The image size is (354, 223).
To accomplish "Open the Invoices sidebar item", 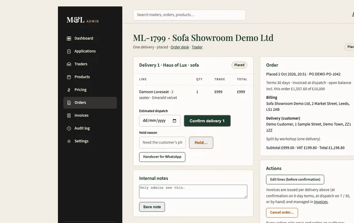I will point(90,116).
